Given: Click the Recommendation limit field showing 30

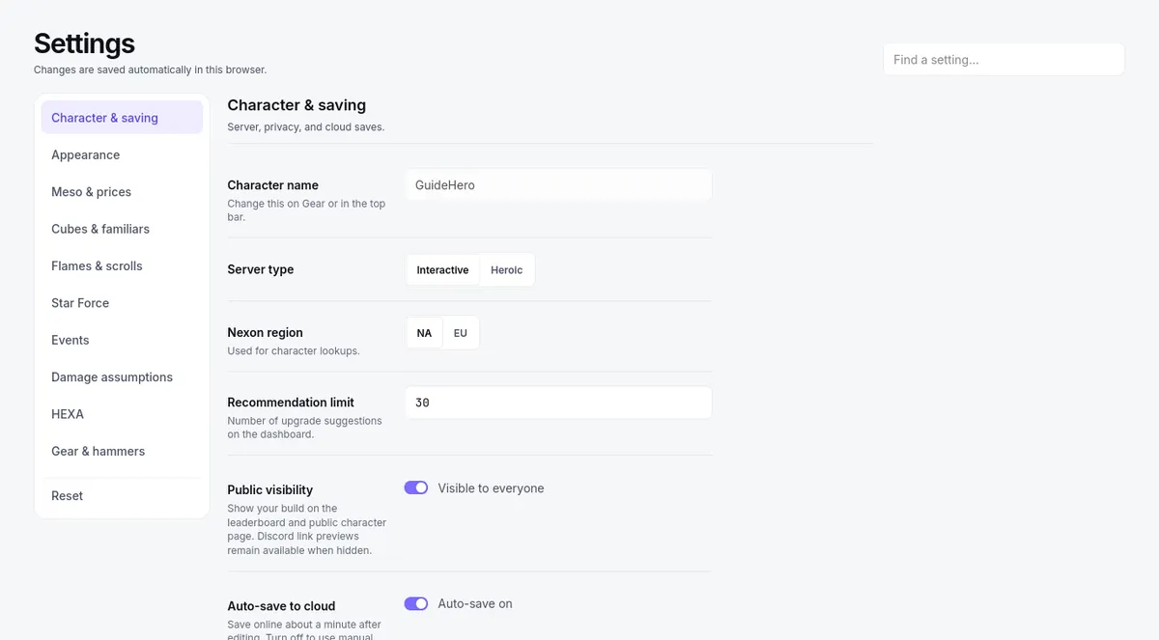Looking at the screenshot, I should [x=558, y=403].
